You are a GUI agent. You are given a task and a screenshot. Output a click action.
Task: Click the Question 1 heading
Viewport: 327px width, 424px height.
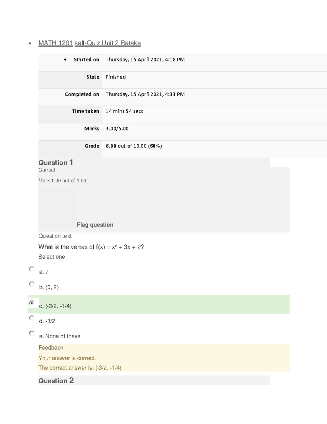pos(55,163)
